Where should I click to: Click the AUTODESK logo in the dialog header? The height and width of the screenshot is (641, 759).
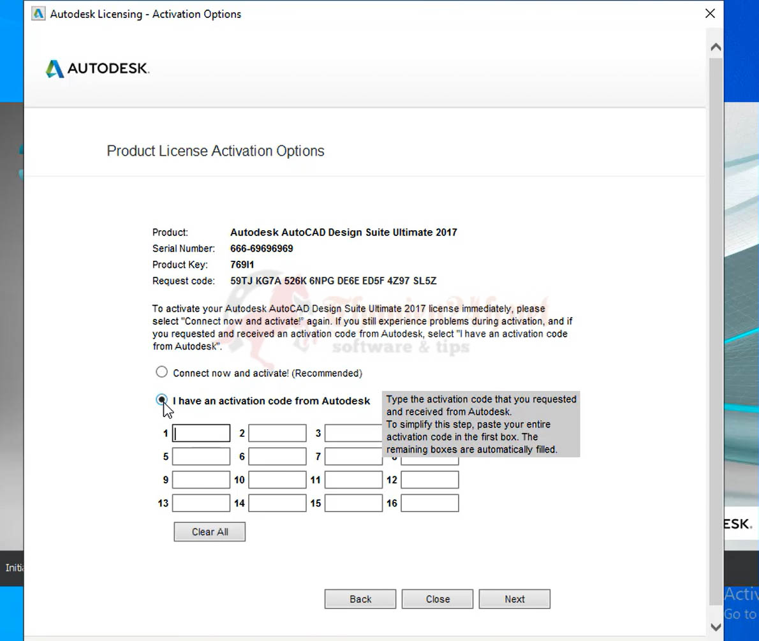click(x=96, y=68)
